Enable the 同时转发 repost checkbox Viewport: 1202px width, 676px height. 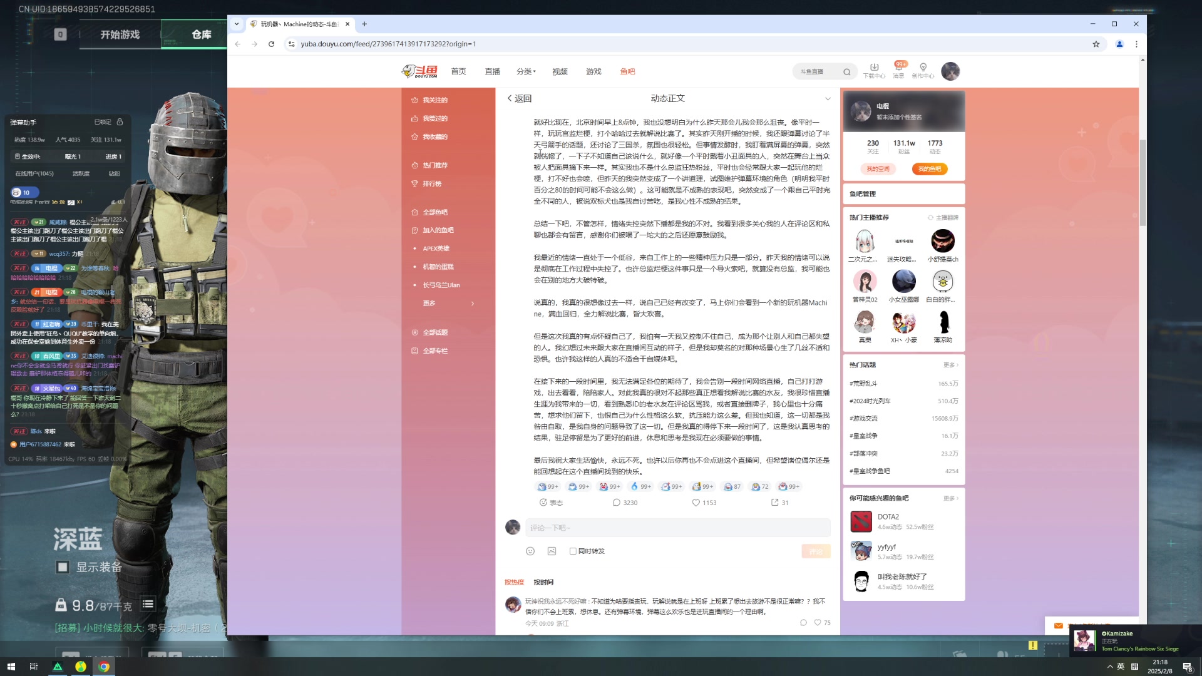coord(573,551)
